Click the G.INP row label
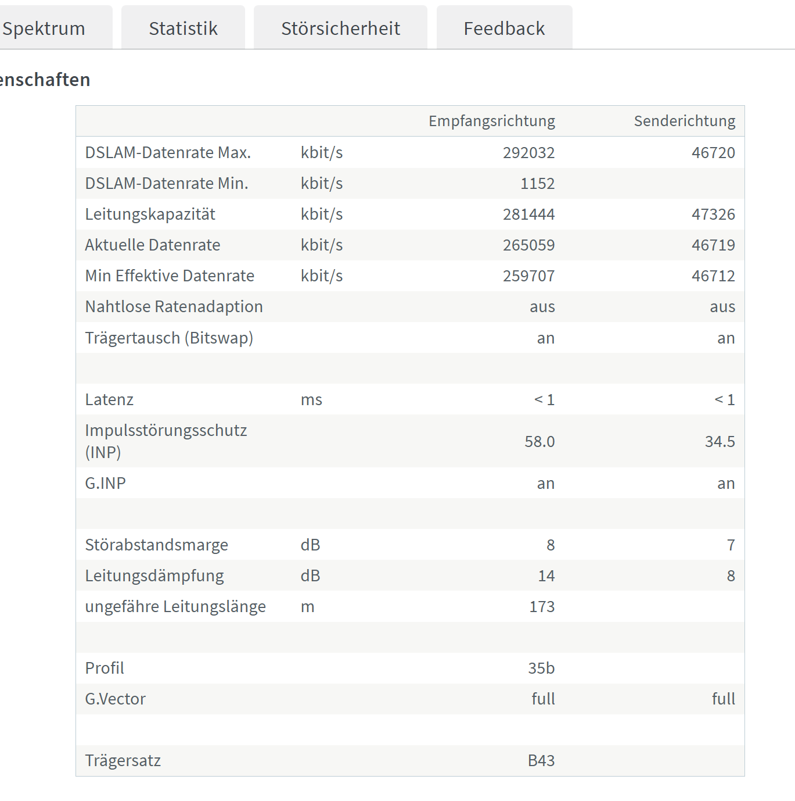795x801 pixels. coord(105,483)
